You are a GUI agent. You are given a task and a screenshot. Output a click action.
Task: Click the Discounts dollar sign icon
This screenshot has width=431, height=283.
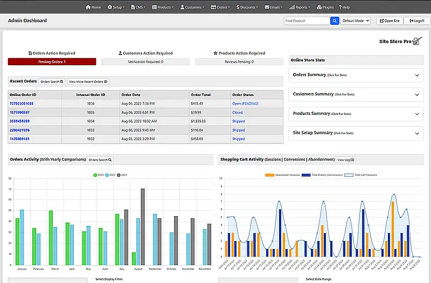coord(238,7)
